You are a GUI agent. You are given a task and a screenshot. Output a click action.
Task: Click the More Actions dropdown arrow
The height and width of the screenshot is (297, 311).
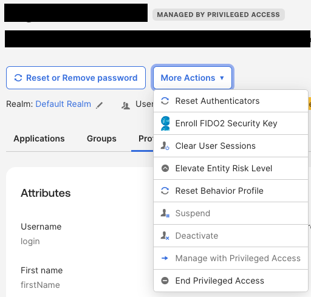click(x=222, y=78)
